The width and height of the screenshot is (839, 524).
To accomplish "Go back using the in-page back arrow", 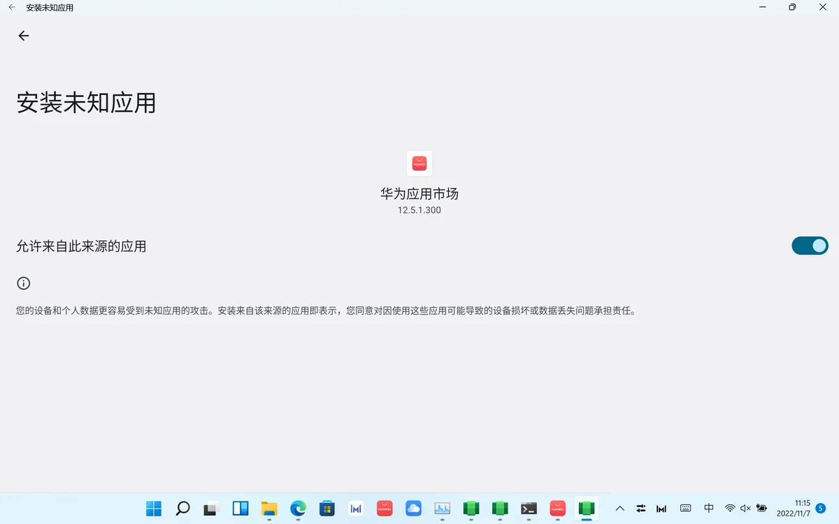I will (x=24, y=36).
